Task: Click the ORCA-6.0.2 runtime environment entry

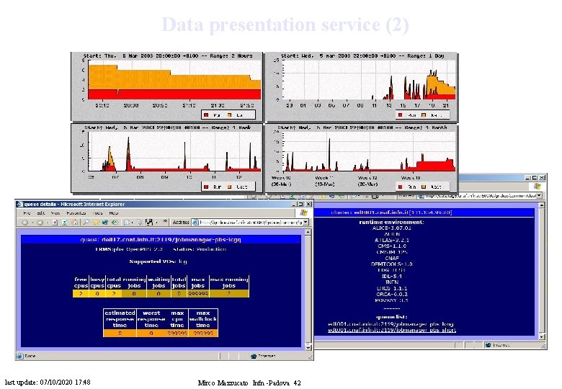Action: 391,294
